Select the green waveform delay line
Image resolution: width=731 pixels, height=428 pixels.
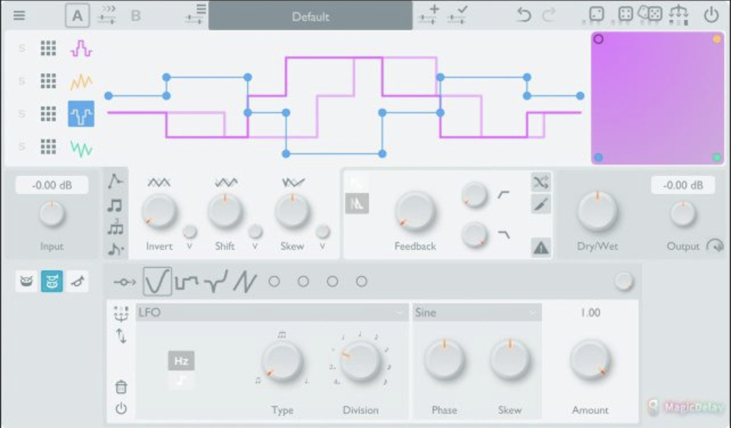(81, 148)
